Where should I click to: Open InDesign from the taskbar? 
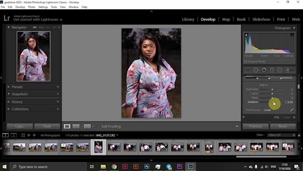[x=125, y=167]
